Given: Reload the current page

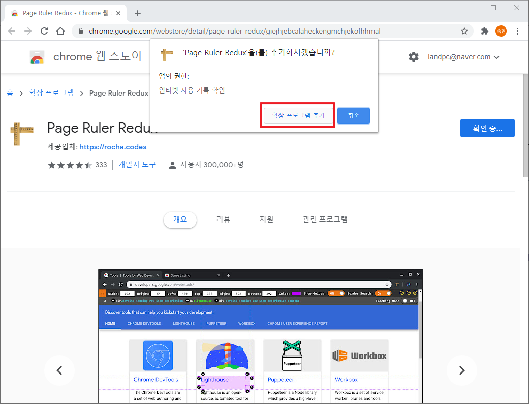Looking at the screenshot, I should click(x=44, y=31).
